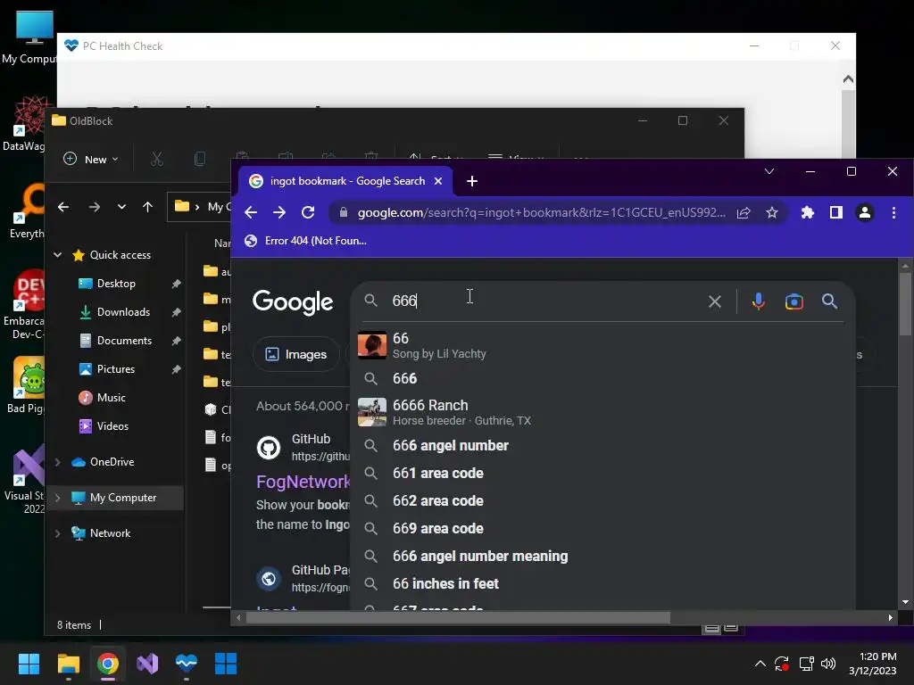
Task: Start Google voice search microphone
Action: tap(759, 301)
